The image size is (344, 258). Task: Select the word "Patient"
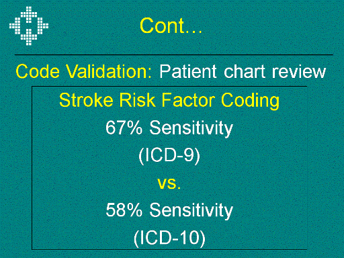pyautogui.click(x=188, y=71)
